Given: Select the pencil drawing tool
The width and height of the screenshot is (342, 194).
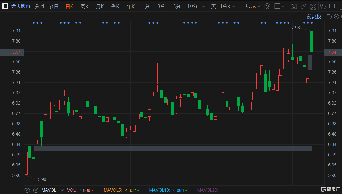Looking at the screenshot, I should click(304, 7).
